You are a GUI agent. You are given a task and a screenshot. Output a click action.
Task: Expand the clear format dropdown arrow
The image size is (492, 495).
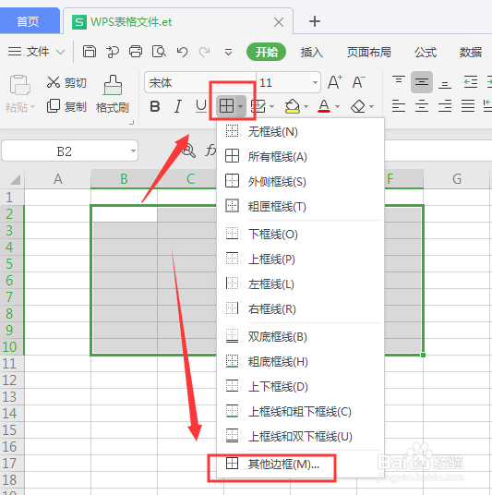click(371, 107)
